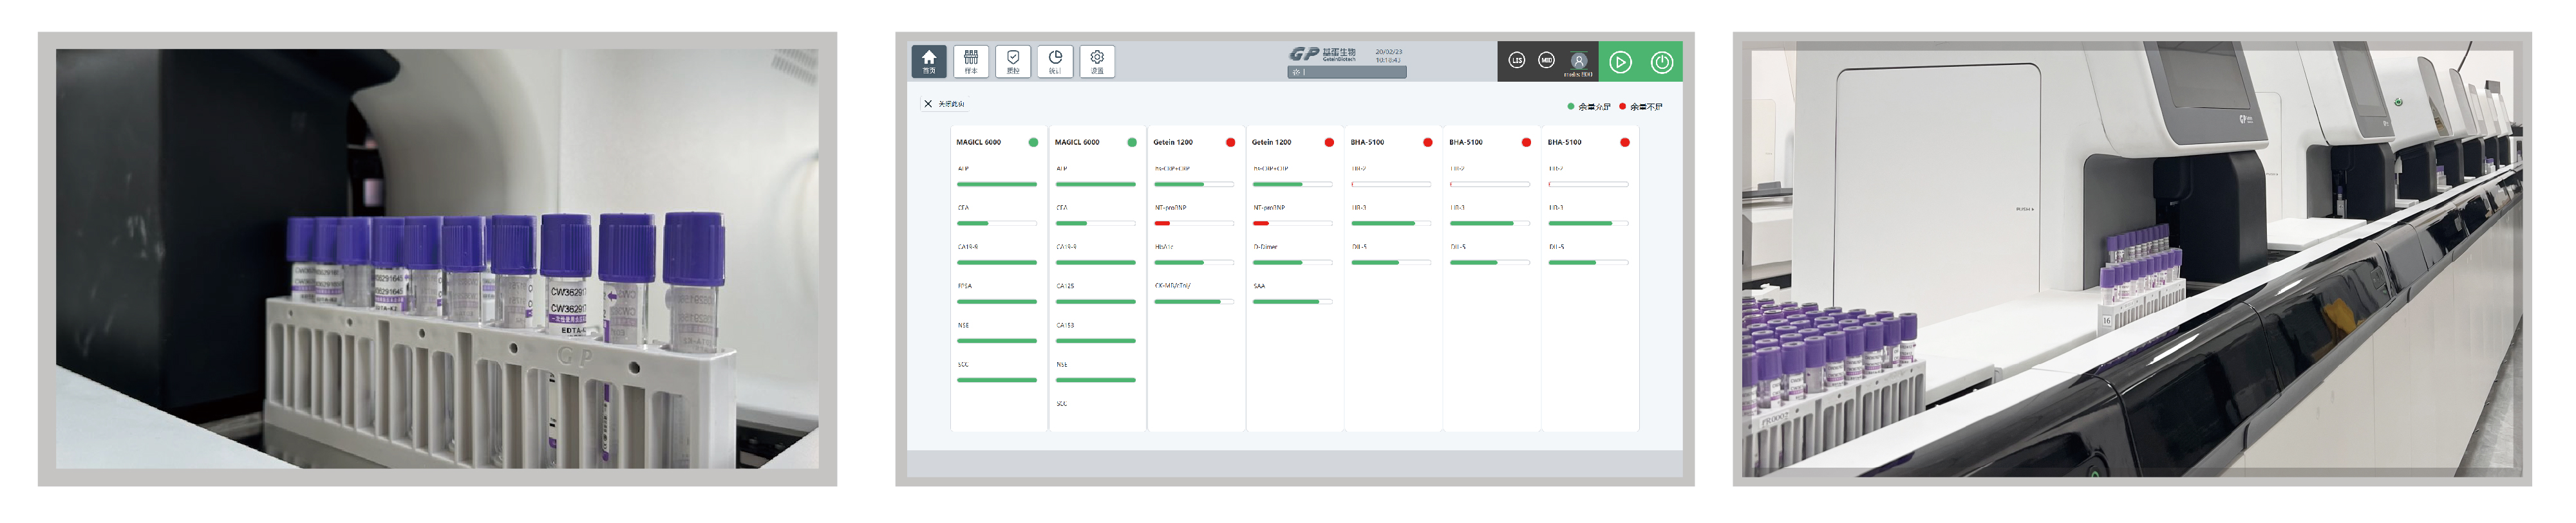
Task: Open the user profile avatar icon
Action: click(x=1578, y=61)
